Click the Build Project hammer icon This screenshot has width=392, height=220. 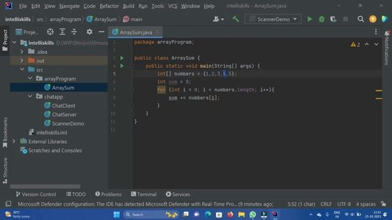pyautogui.click(x=235, y=19)
